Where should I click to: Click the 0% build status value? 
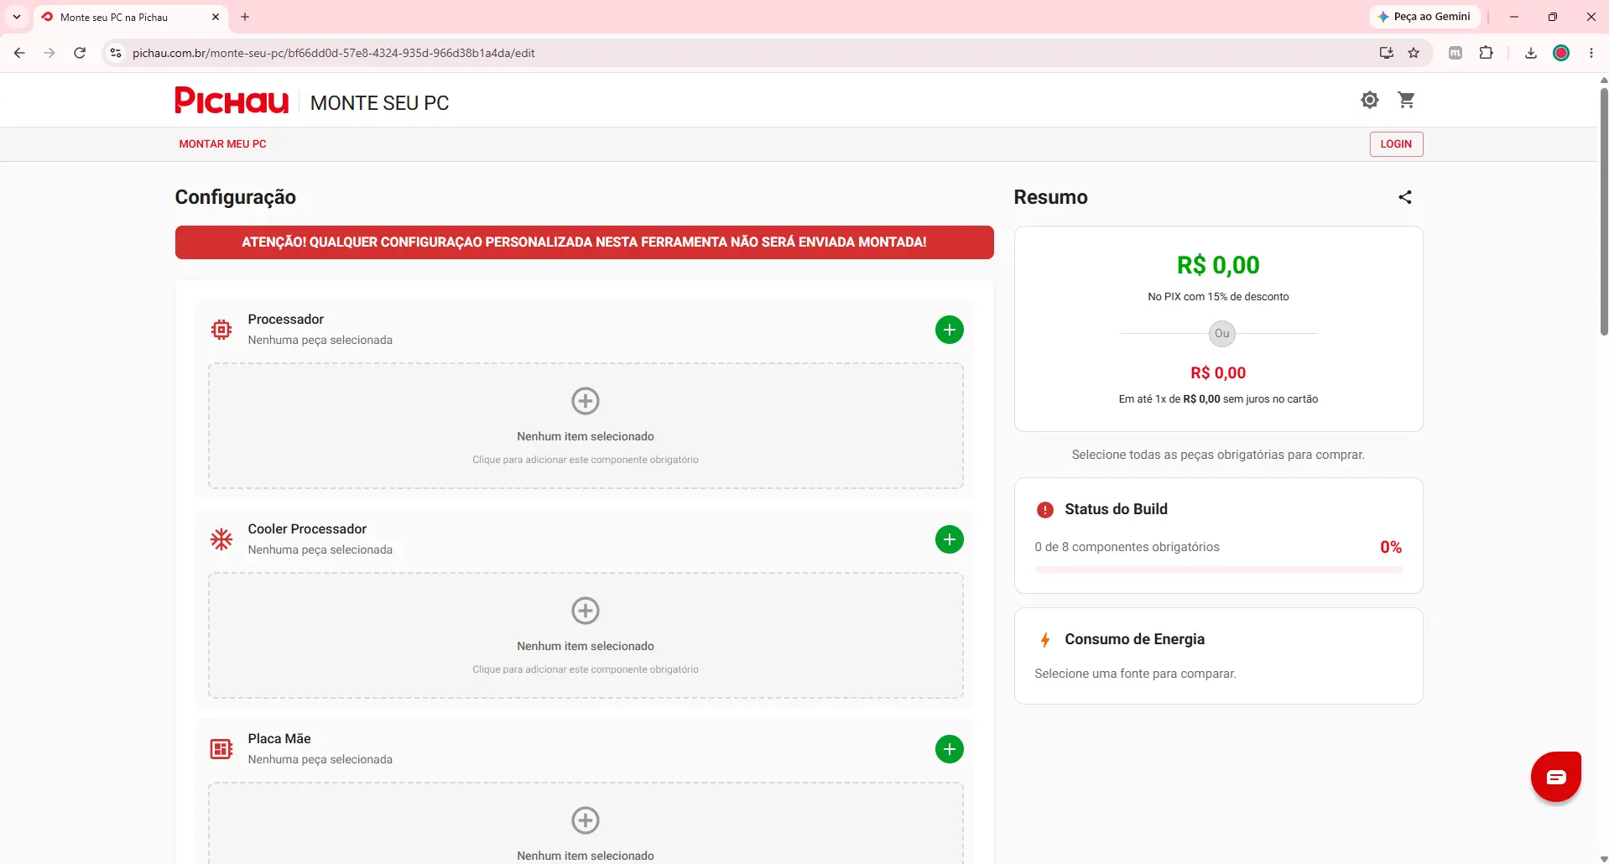pyautogui.click(x=1391, y=547)
